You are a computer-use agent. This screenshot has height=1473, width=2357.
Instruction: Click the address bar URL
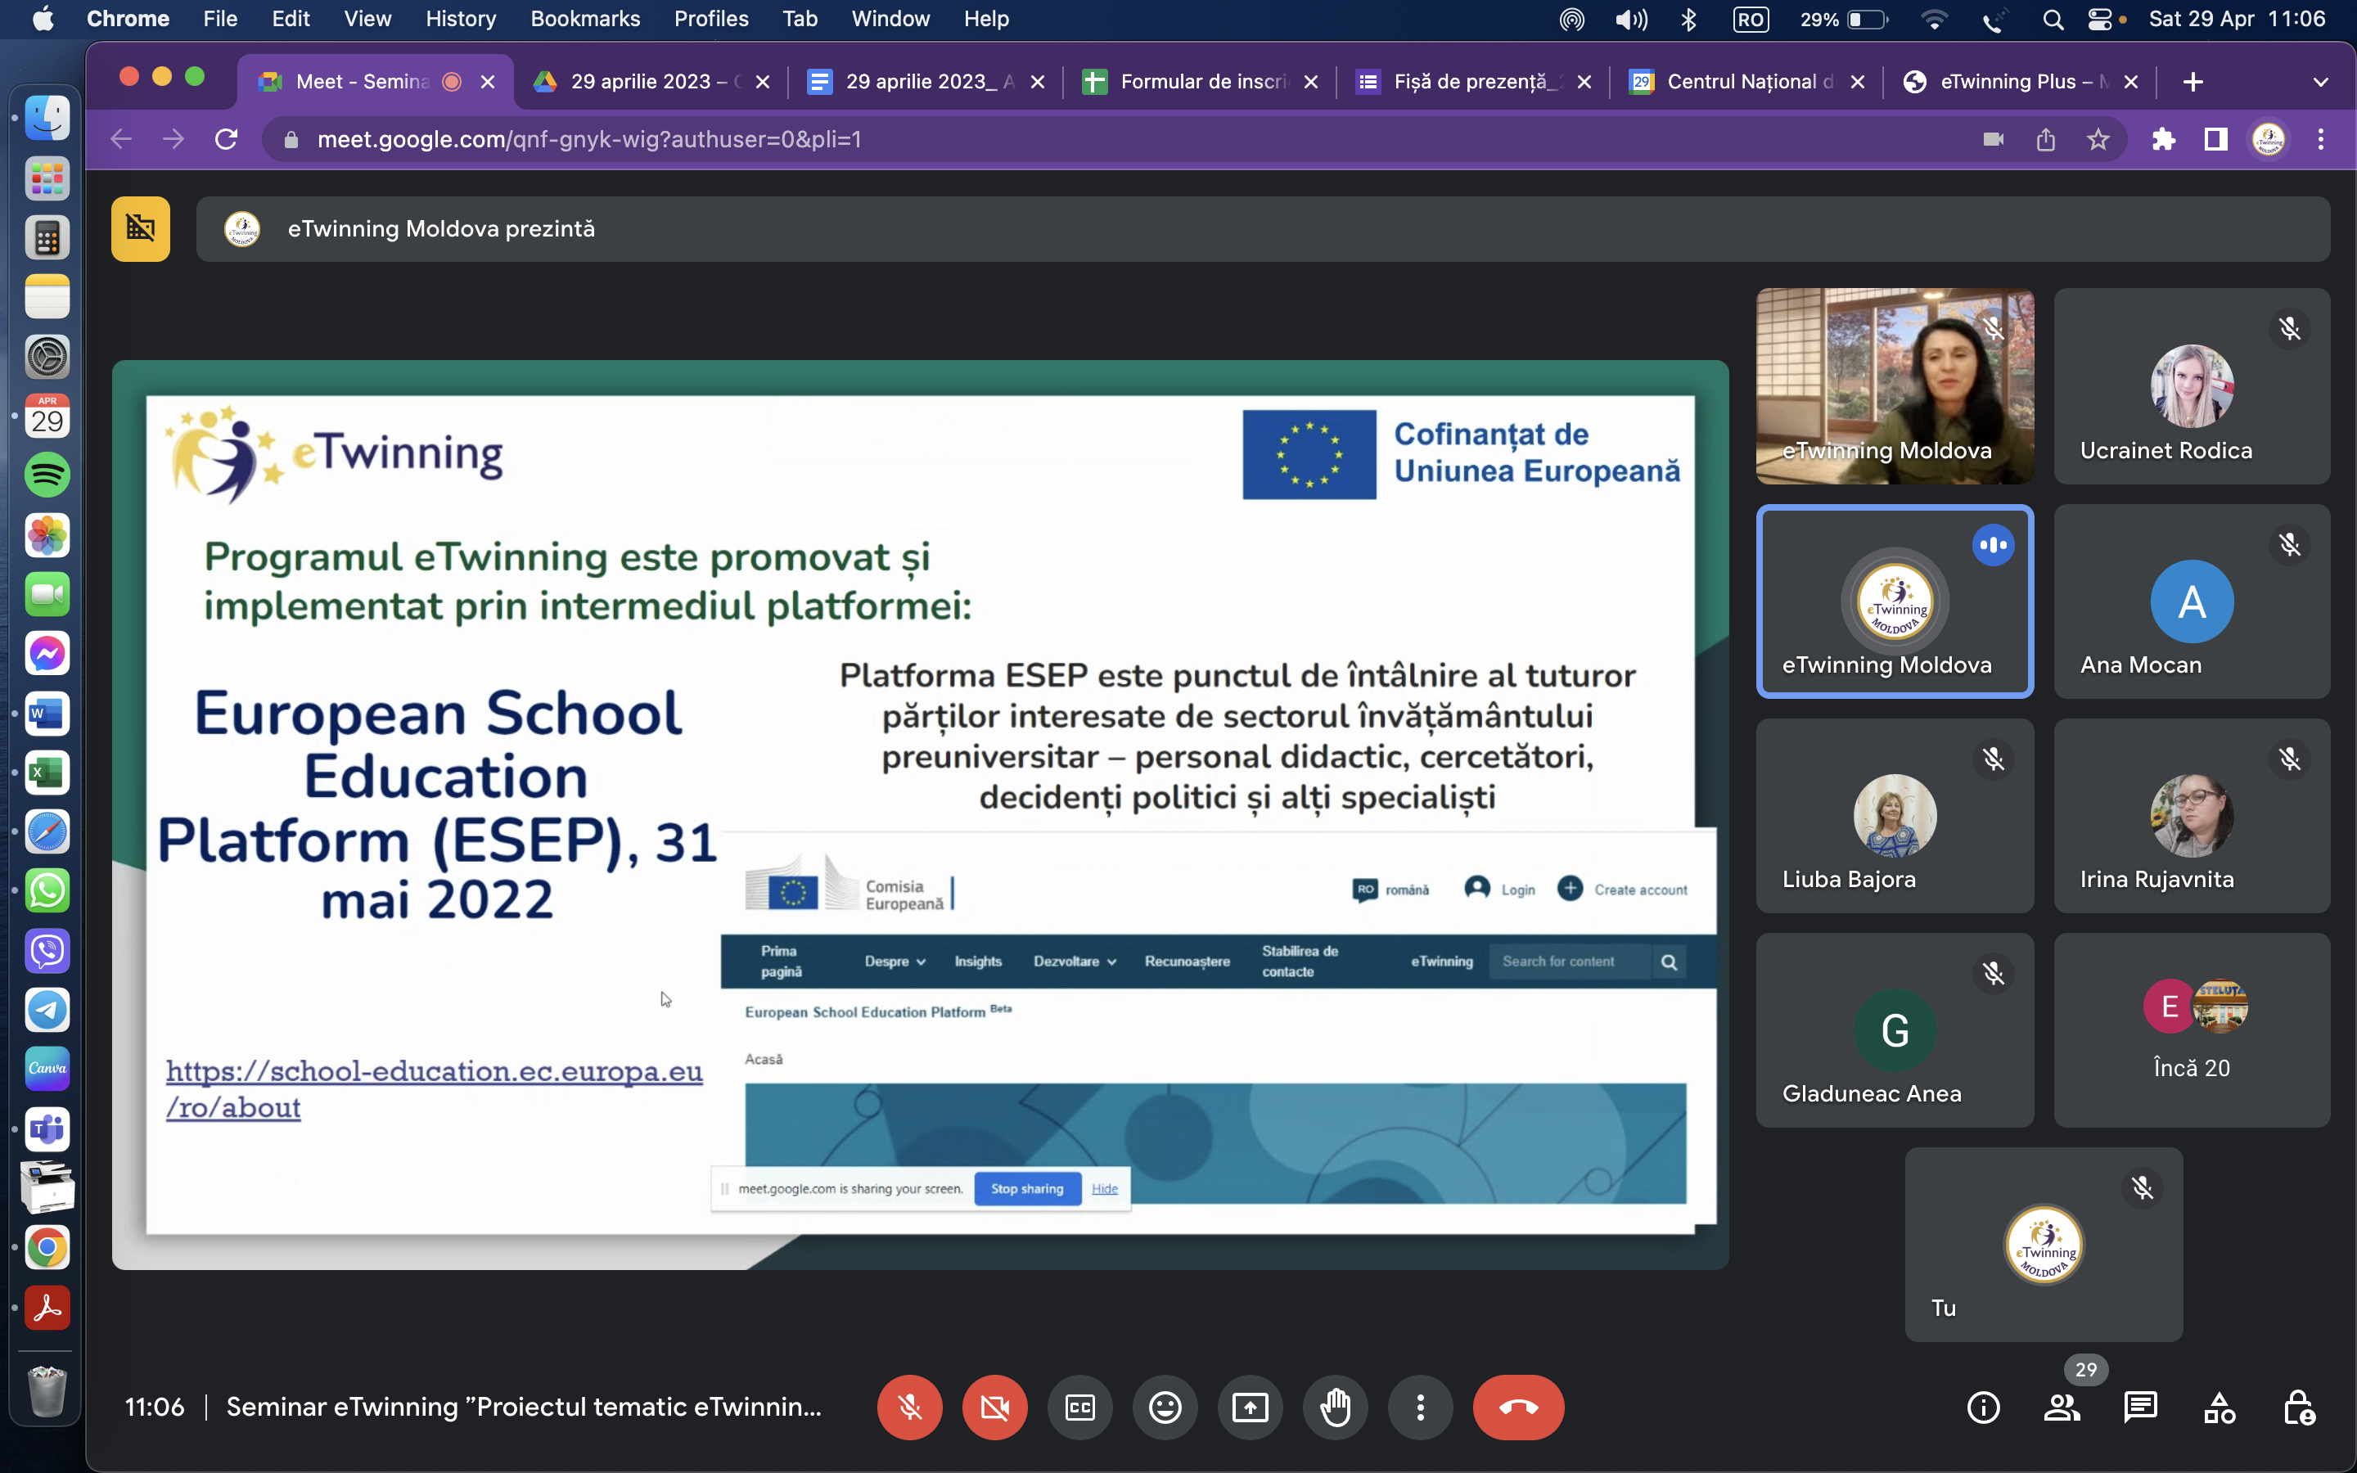coord(589,139)
